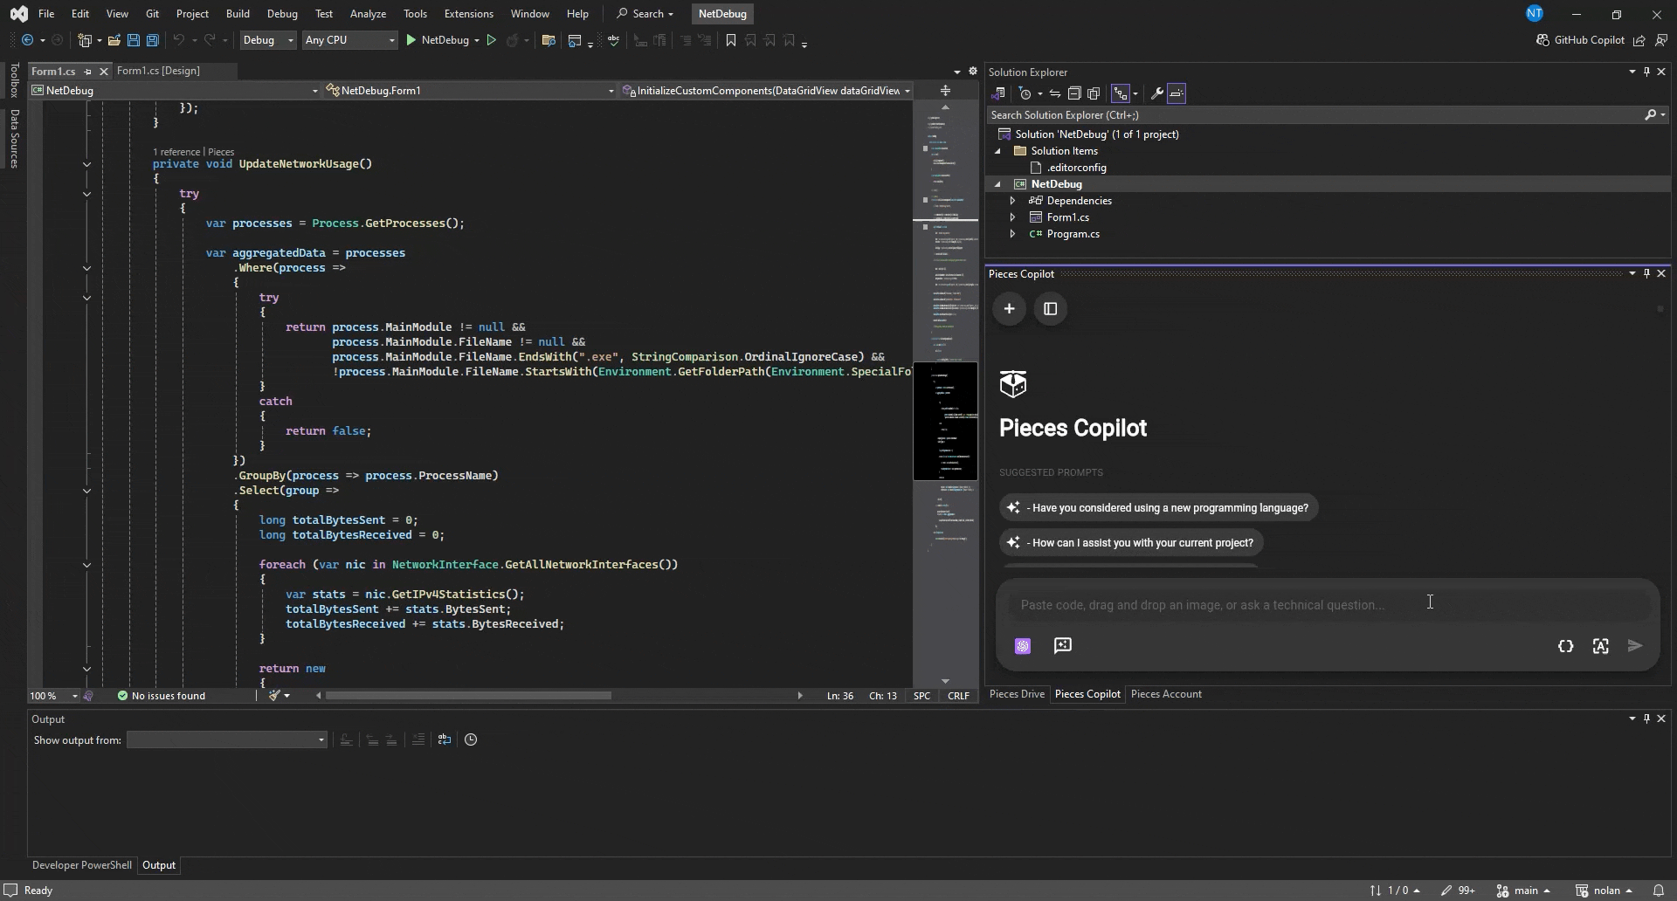
Task: Send message with arrow icon
Action: pyautogui.click(x=1636, y=646)
